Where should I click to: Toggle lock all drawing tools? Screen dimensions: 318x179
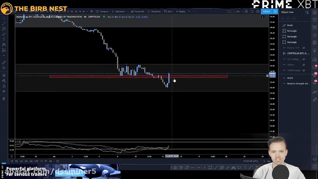(x=4, y=86)
